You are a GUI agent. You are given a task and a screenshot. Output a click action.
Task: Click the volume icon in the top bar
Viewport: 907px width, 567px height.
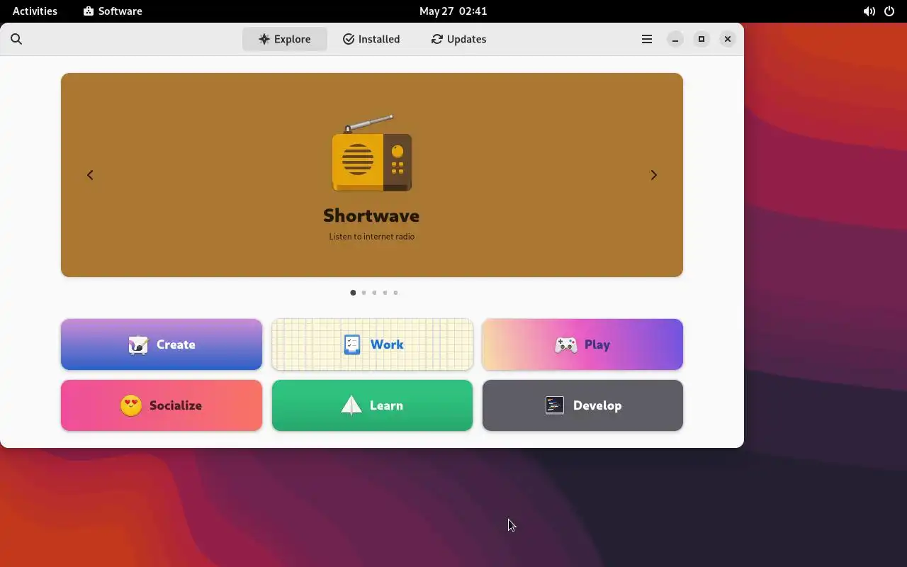tap(869, 11)
